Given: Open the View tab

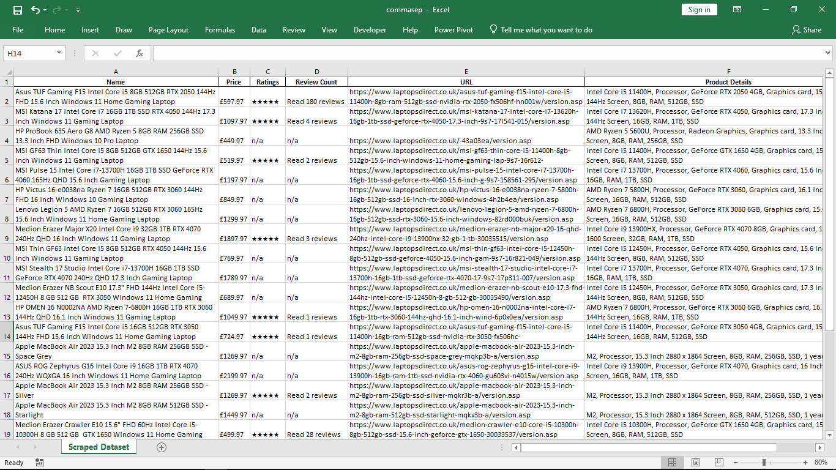Looking at the screenshot, I should click(329, 30).
